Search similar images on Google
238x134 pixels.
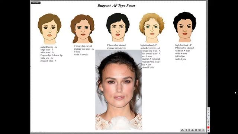point(189,130)
